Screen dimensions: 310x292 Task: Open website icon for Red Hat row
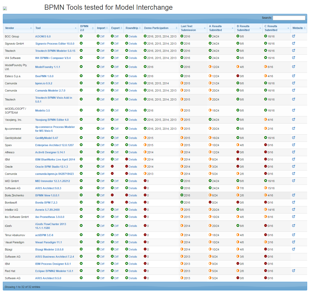294,271
